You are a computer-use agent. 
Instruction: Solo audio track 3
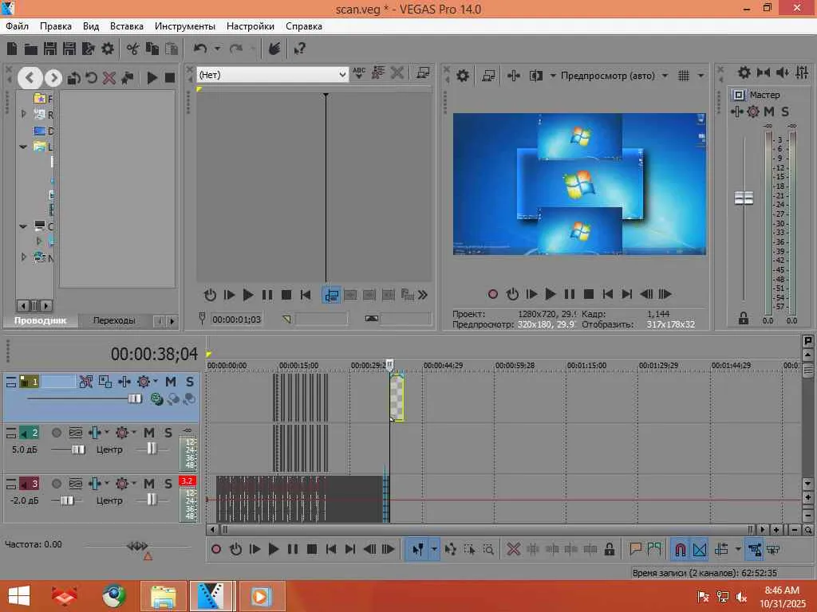click(168, 484)
